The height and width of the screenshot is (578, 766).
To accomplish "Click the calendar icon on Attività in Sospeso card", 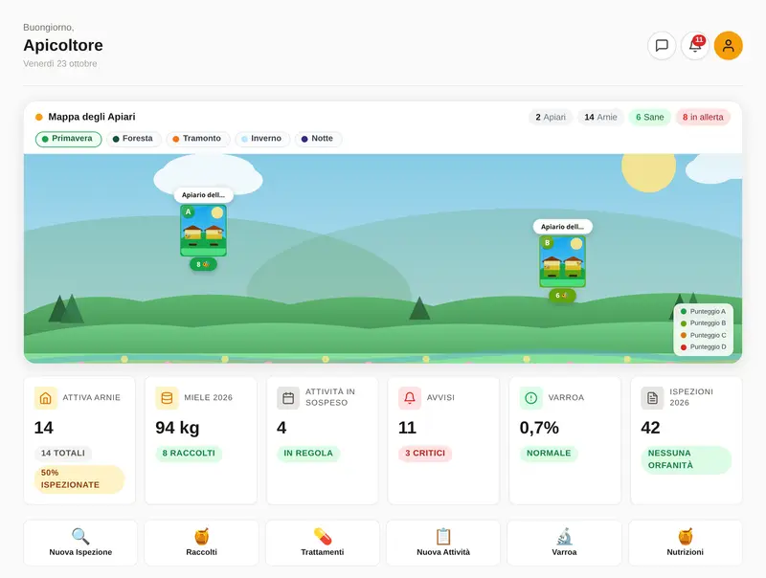I will pos(288,398).
